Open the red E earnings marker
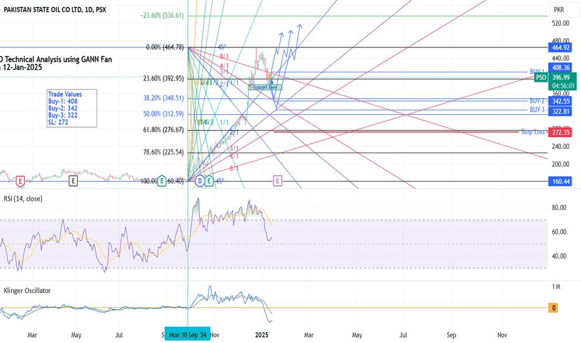Screen dimensions: 581x343 pos(21,181)
